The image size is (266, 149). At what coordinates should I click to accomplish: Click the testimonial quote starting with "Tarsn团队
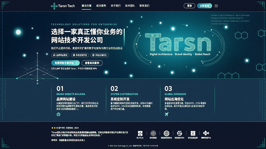90,134
